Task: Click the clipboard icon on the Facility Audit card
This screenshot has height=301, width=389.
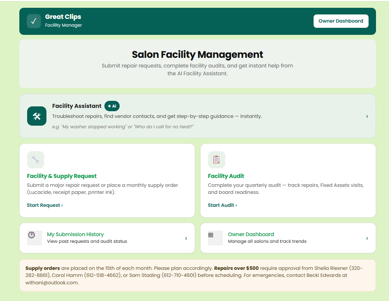Action: [x=216, y=160]
